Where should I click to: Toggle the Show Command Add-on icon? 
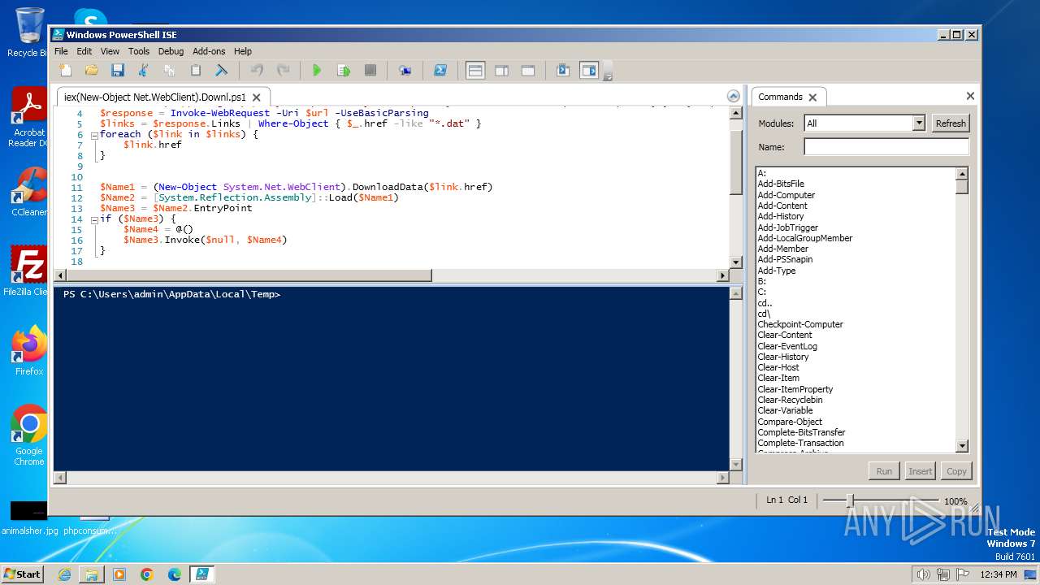[589, 71]
